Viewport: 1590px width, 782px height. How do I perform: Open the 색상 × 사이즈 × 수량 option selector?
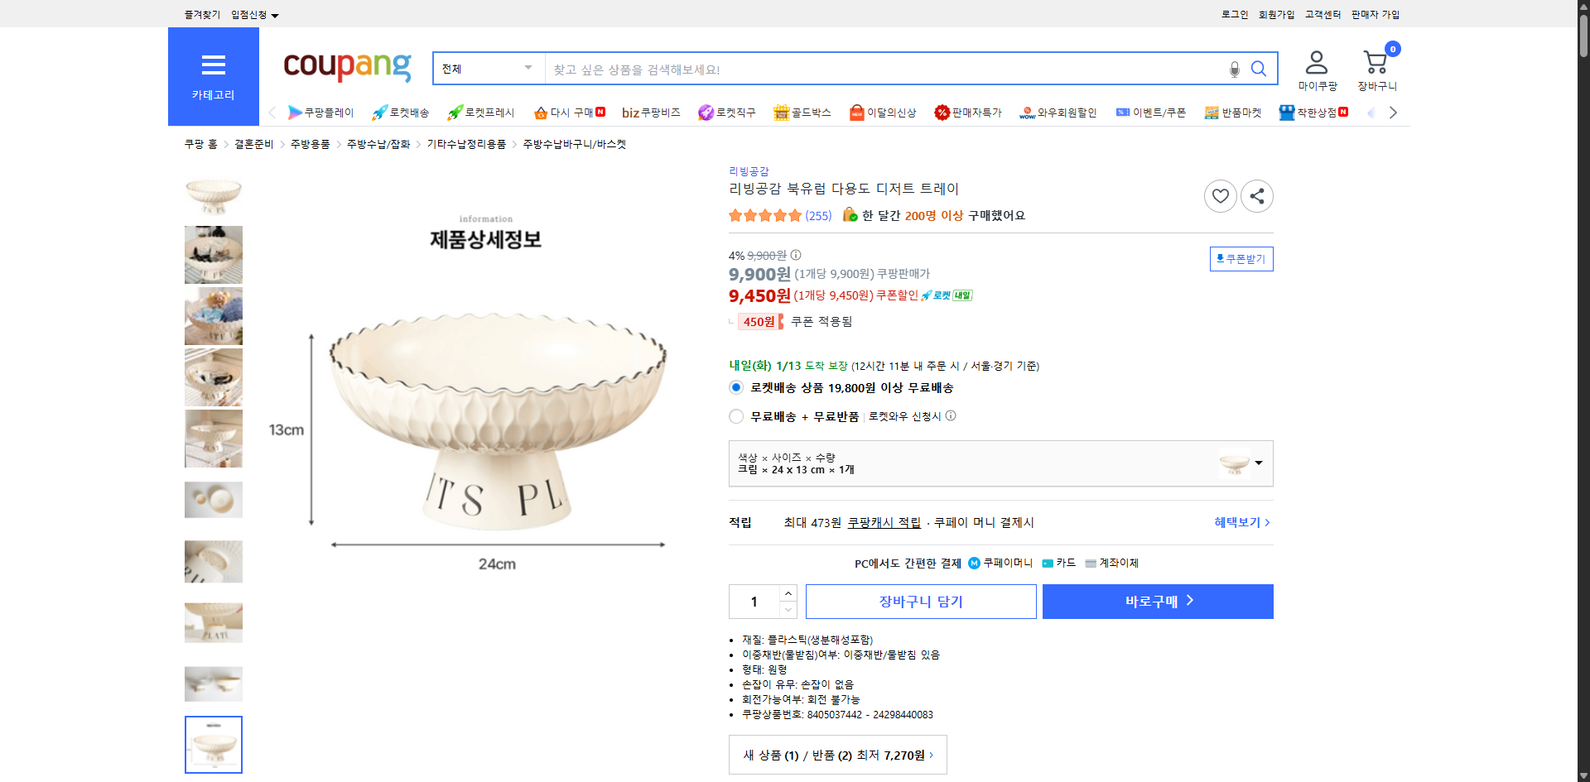click(1000, 463)
